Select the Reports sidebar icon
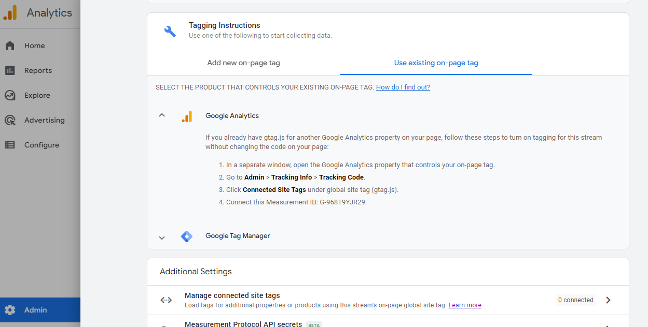The width and height of the screenshot is (648, 327). coord(10,70)
